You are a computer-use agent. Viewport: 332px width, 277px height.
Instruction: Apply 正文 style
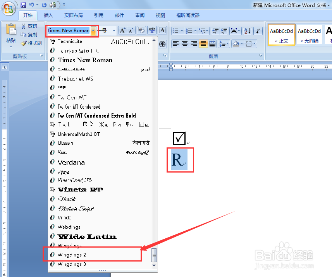281,35
